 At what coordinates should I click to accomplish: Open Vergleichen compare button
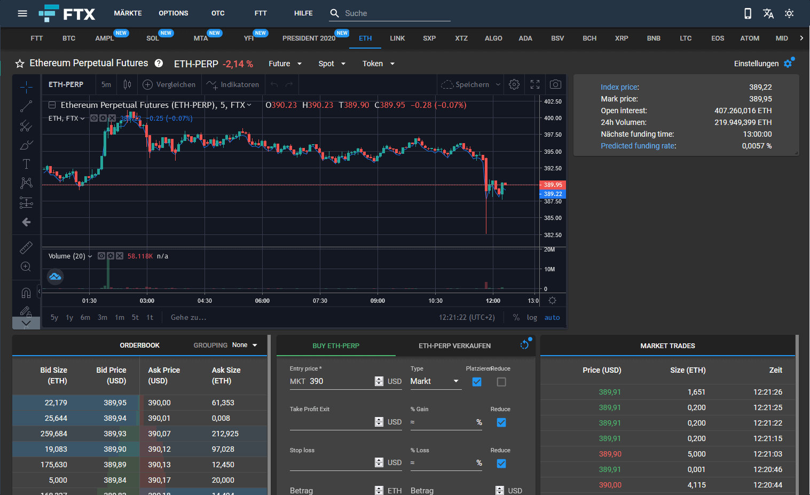pyautogui.click(x=169, y=84)
